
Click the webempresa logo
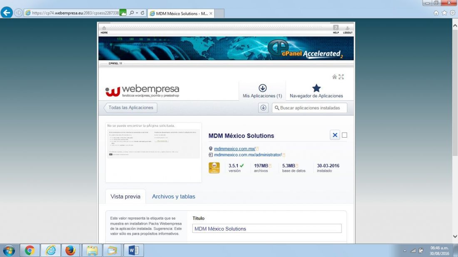[x=142, y=91]
